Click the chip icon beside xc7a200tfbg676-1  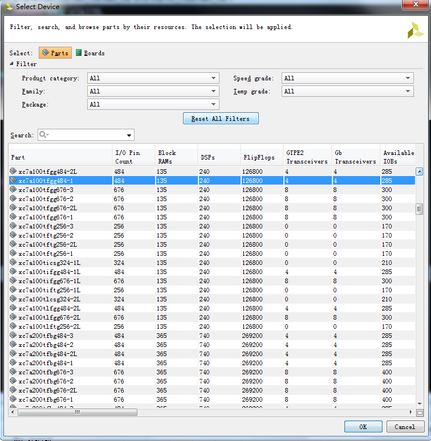click(x=14, y=399)
